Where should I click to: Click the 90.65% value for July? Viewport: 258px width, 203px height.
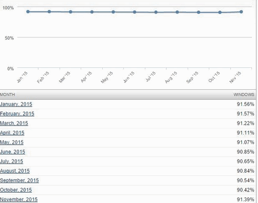coord(245,162)
